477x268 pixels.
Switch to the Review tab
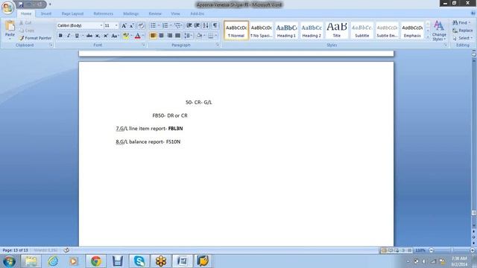coord(155,13)
